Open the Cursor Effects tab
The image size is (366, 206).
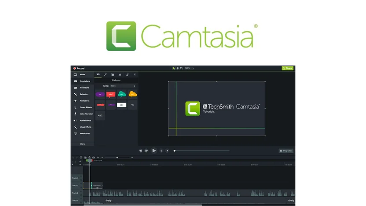coord(82,107)
